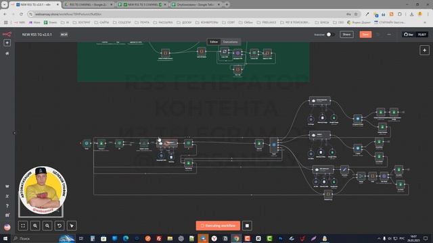Open the САЙТЫ bookmarks folder

[x=102, y=22]
